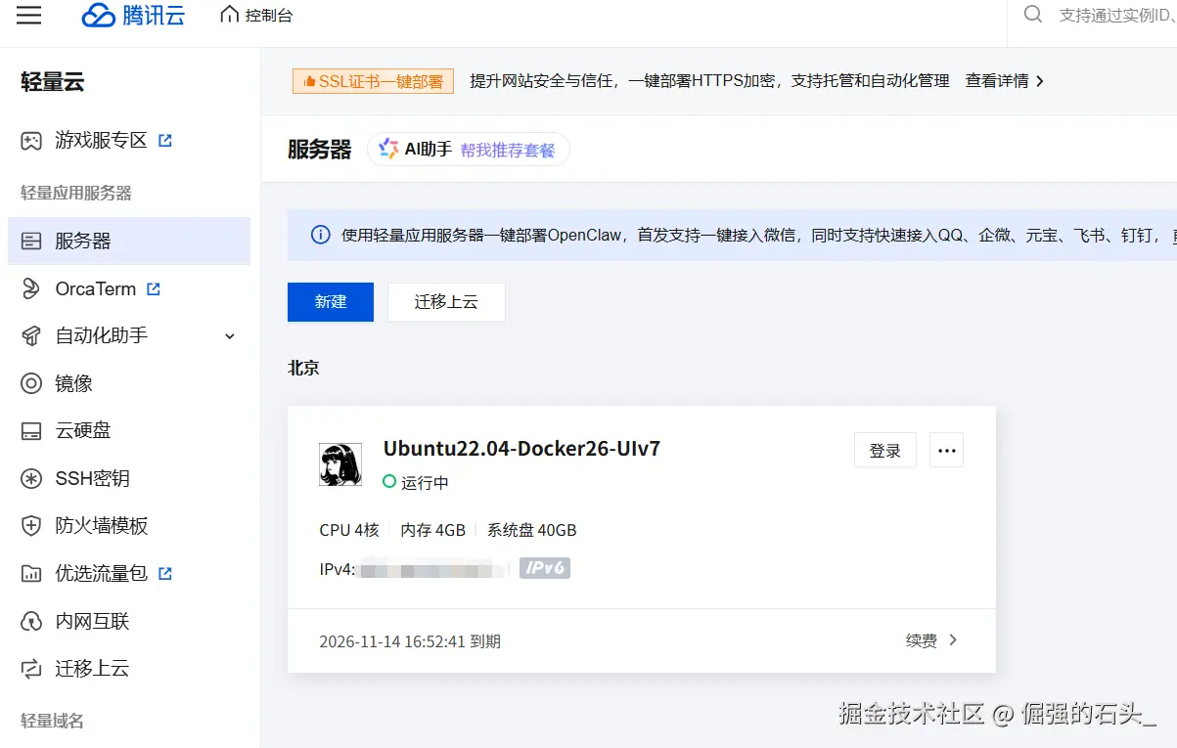
Task: Click the Tencent Cloud logo
Action: point(133,15)
